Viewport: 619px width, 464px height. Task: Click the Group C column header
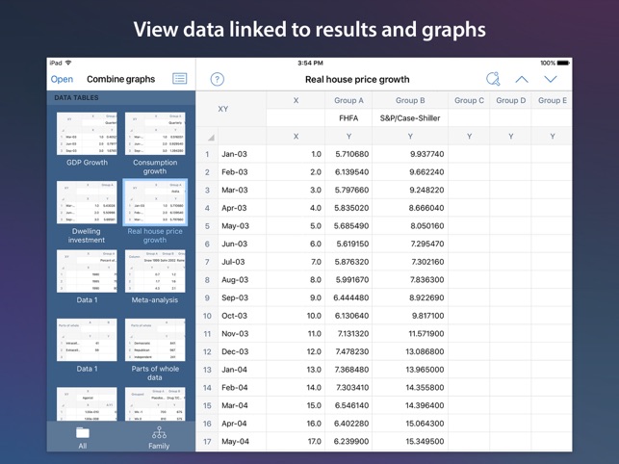coord(469,100)
